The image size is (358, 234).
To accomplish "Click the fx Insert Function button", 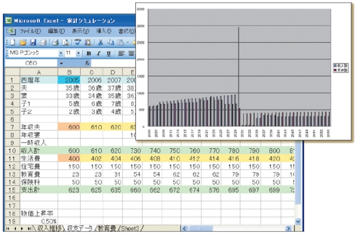I will [87, 63].
